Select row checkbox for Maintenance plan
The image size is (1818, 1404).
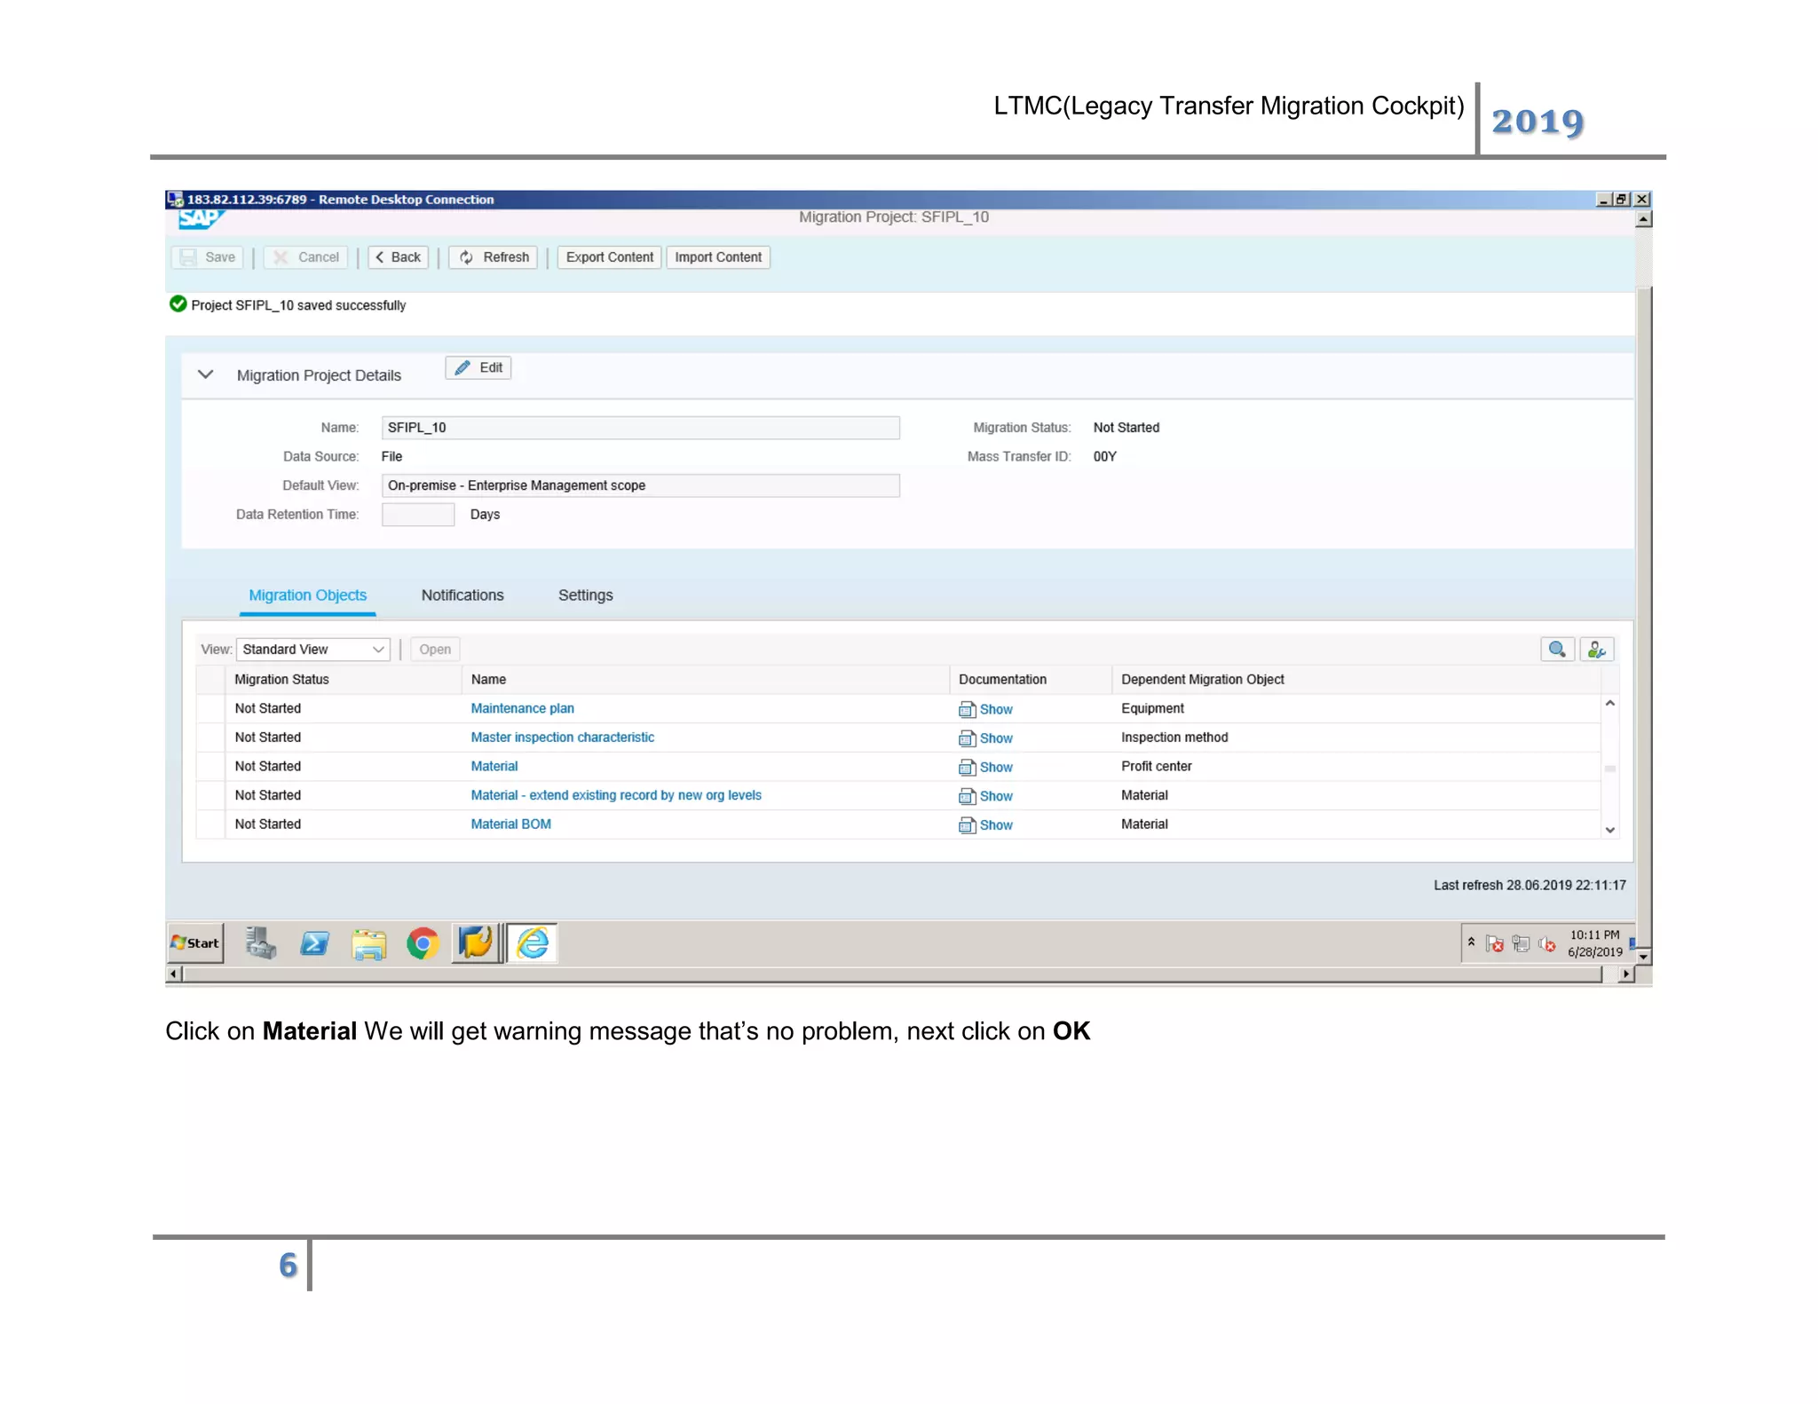210,708
